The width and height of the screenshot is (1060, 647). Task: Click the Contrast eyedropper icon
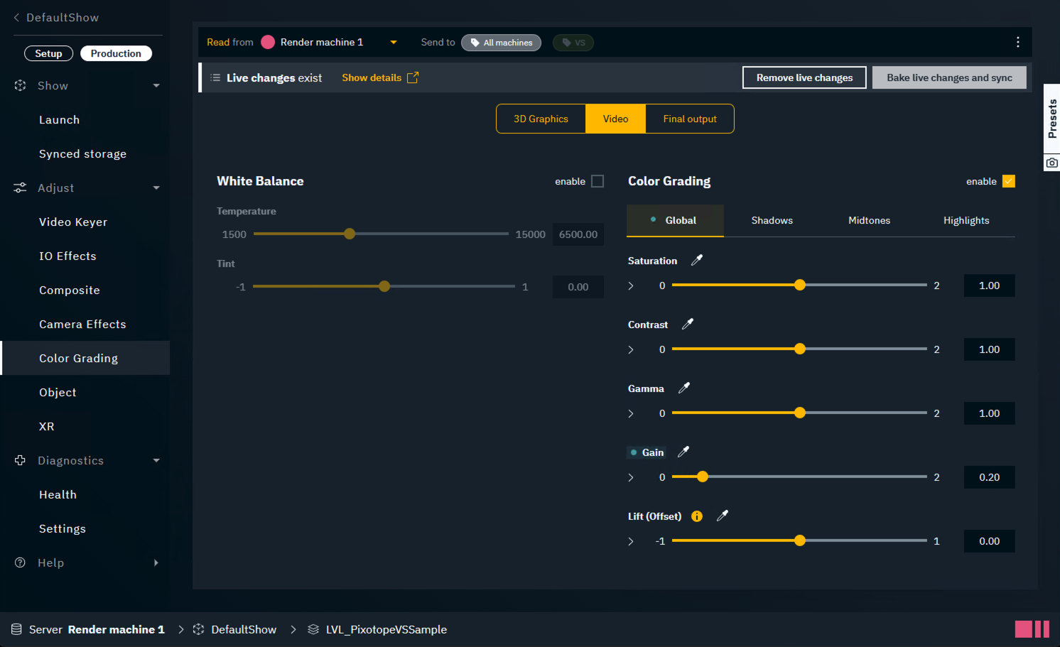(x=688, y=325)
